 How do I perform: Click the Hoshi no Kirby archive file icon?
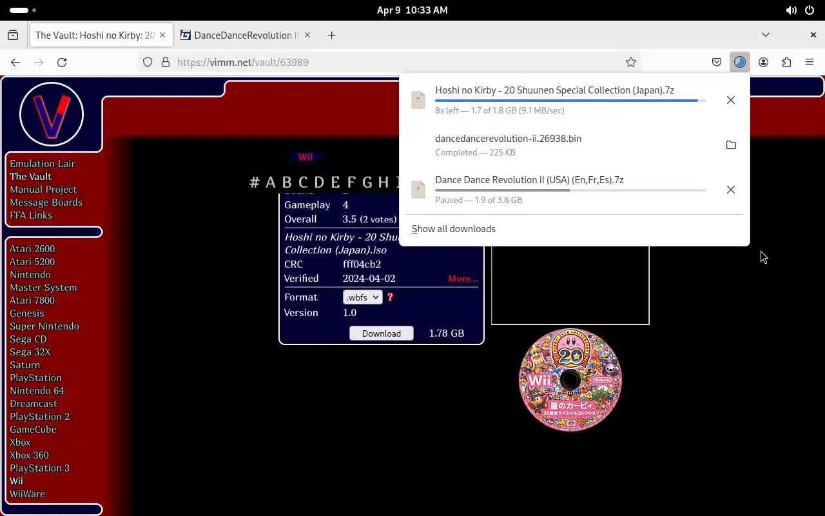point(418,100)
